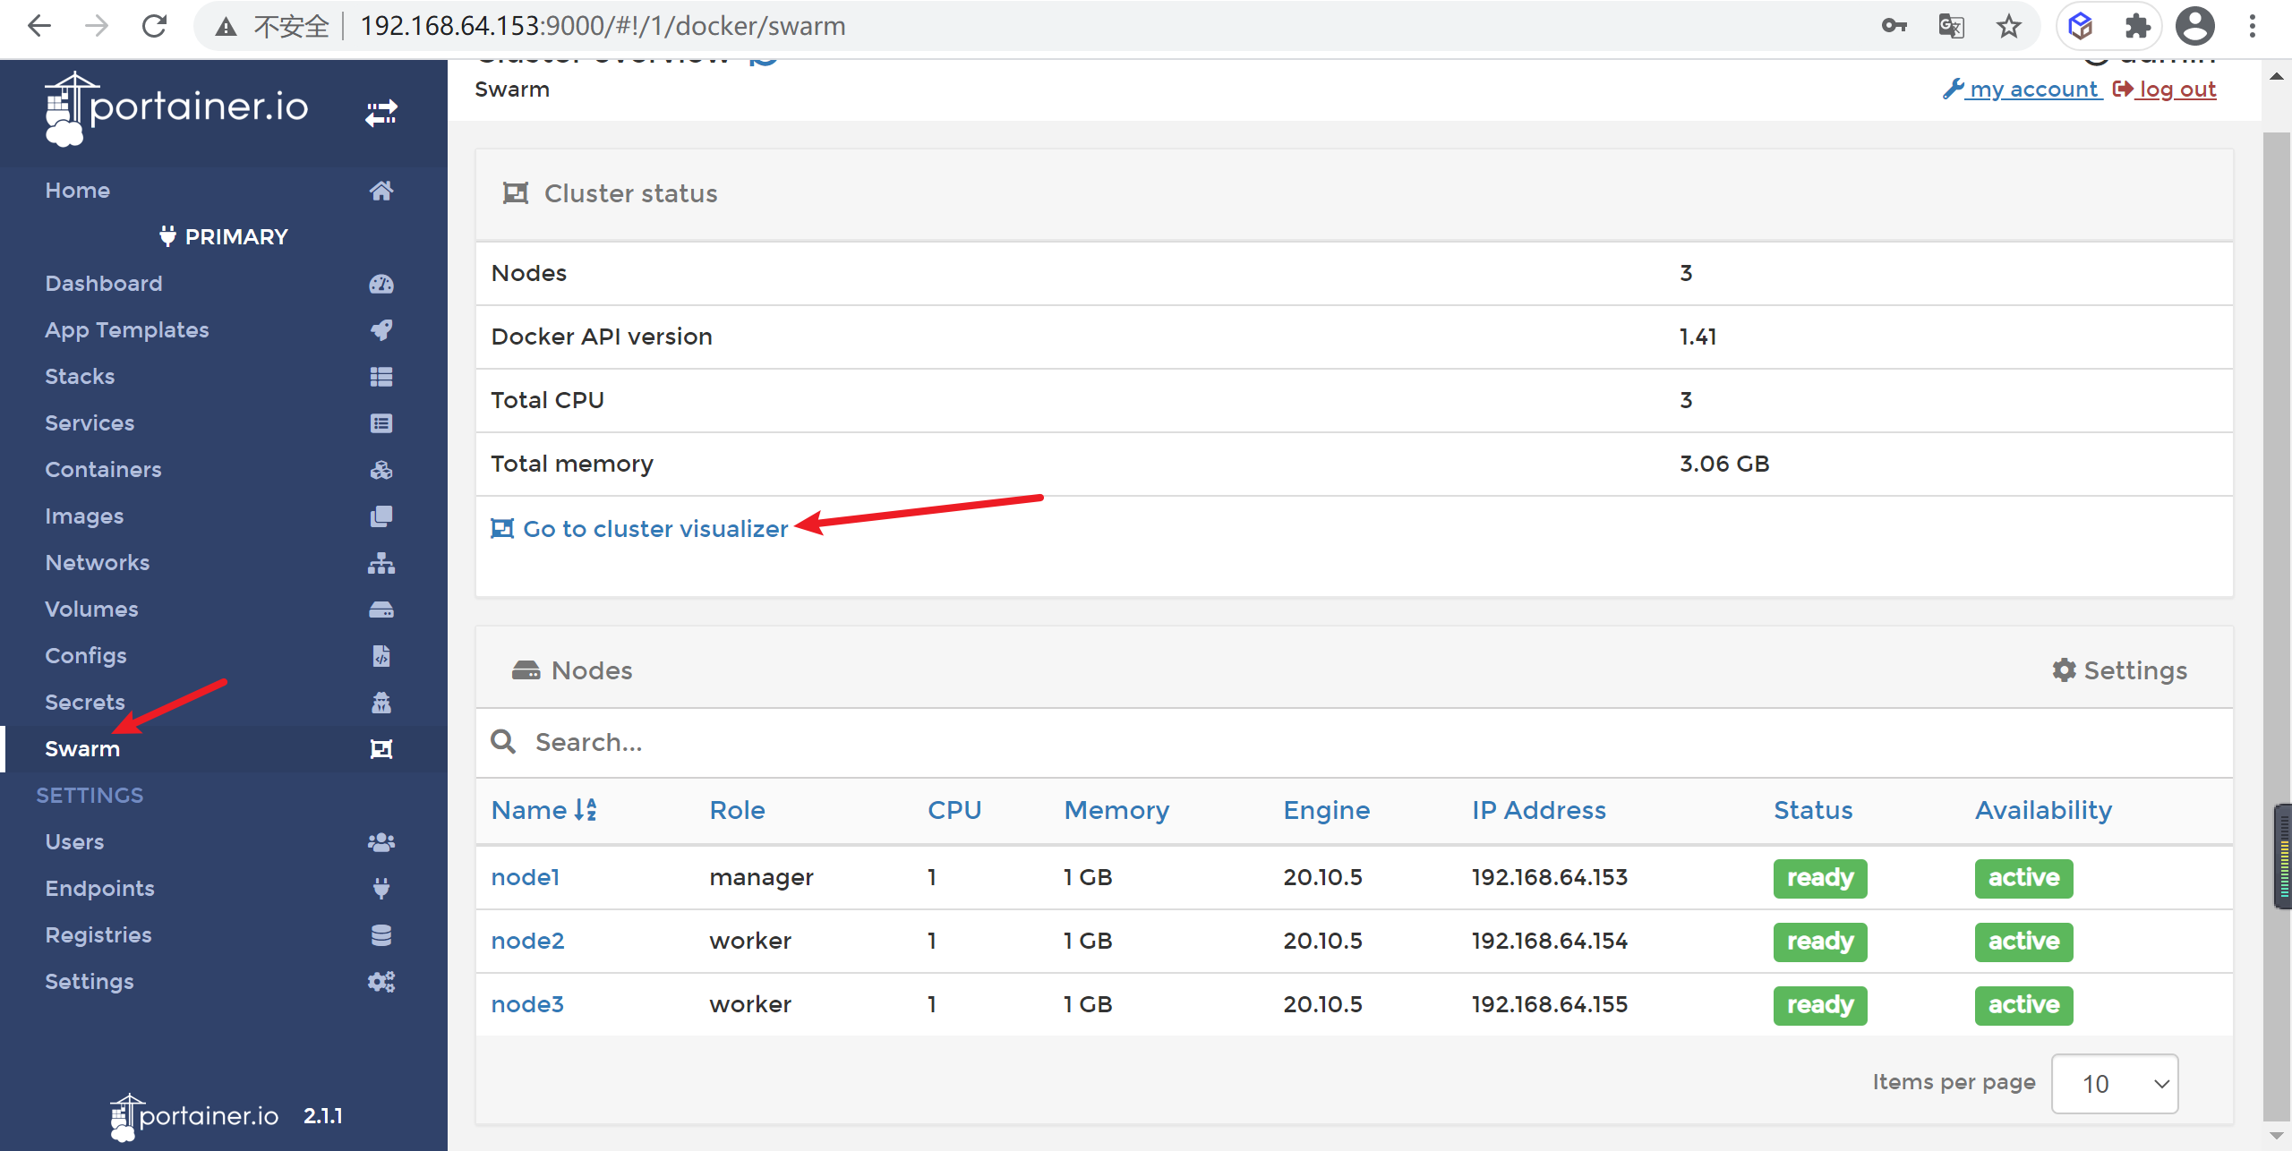
Task: Select the Users menu item
Action: click(x=75, y=841)
